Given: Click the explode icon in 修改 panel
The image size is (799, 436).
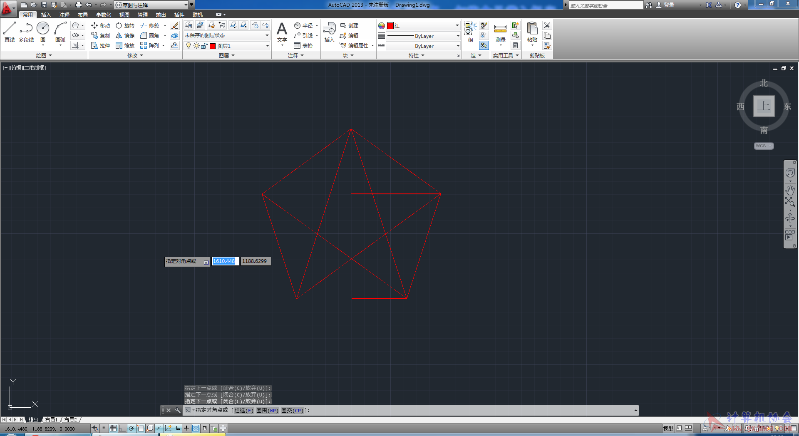Looking at the screenshot, I should click(x=175, y=35).
